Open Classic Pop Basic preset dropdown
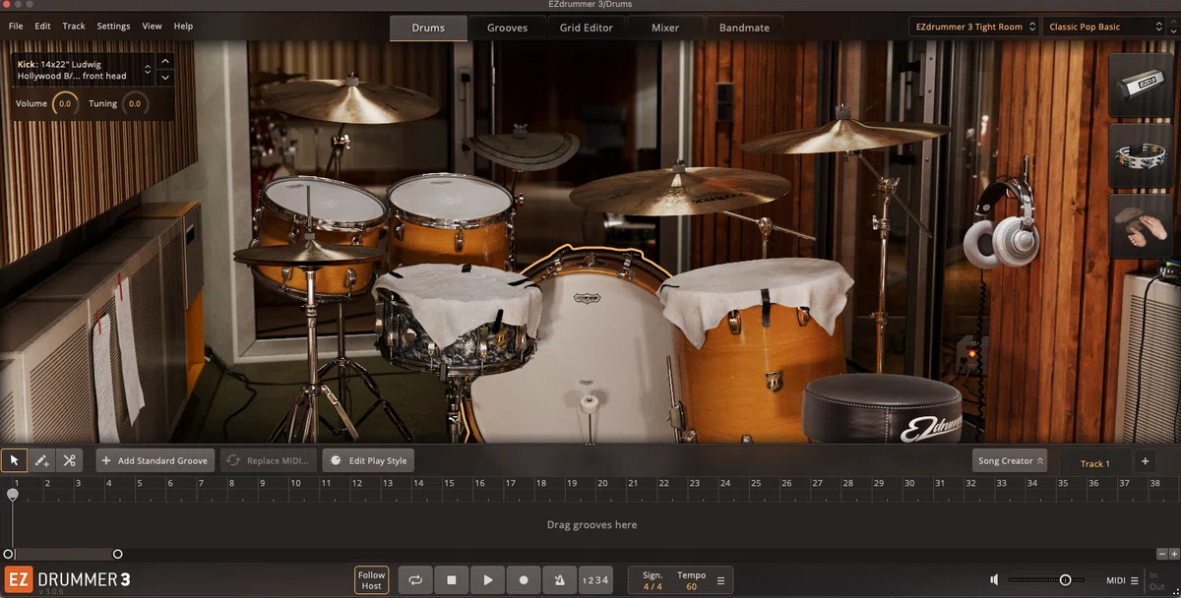The width and height of the screenshot is (1181, 598). [1105, 27]
